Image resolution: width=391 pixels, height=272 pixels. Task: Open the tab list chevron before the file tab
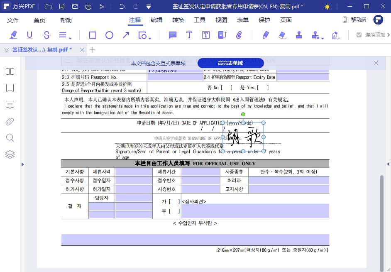click(7, 50)
